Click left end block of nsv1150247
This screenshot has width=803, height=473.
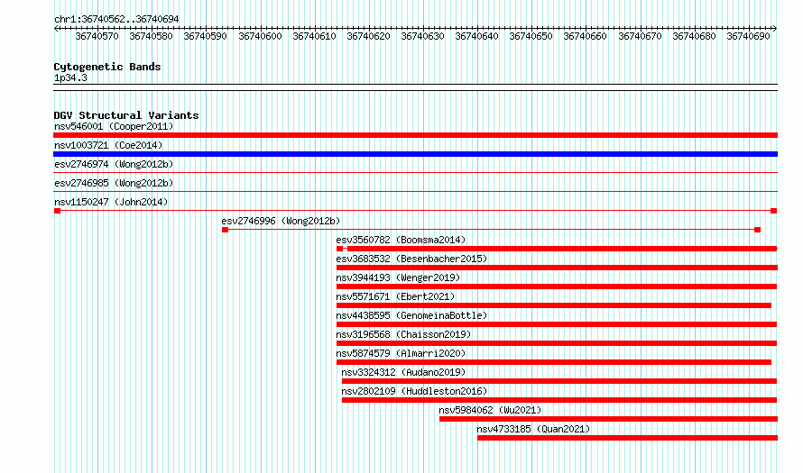(58, 211)
